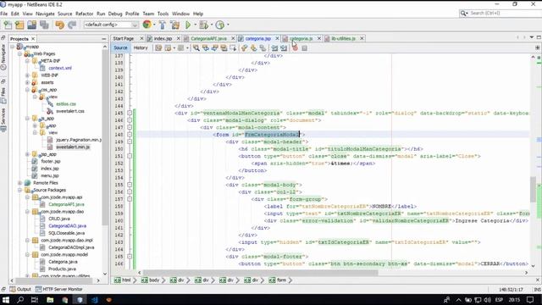This screenshot has width=542, height=305.
Task: Click the Save All toolbar icon
Action: coord(44,25)
